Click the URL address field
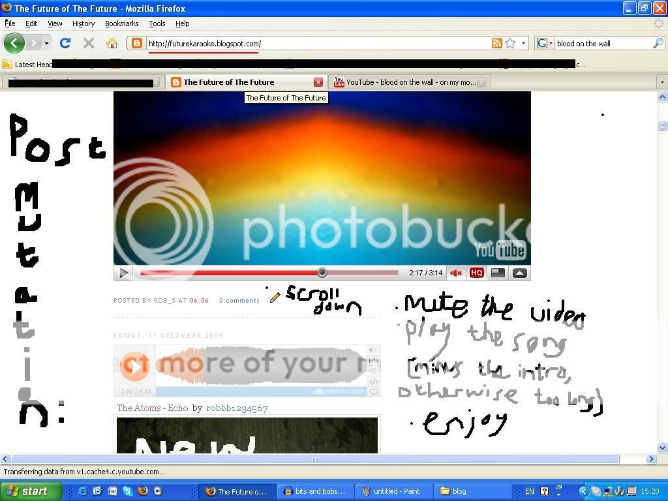The width and height of the screenshot is (668, 501). tap(318, 44)
